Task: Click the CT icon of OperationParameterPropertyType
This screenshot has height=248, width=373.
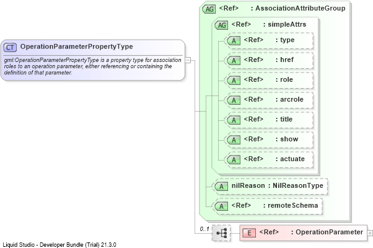Action: coord(10,47)
